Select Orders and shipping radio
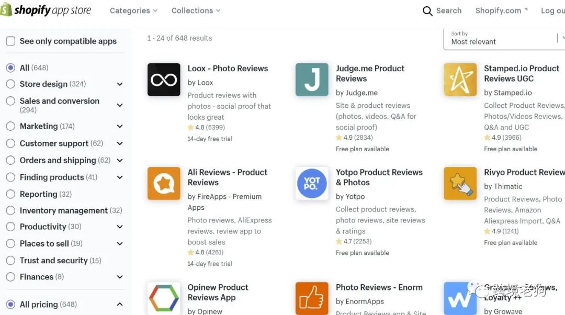This screenshot has width=565, height=315. click(10, 160)
